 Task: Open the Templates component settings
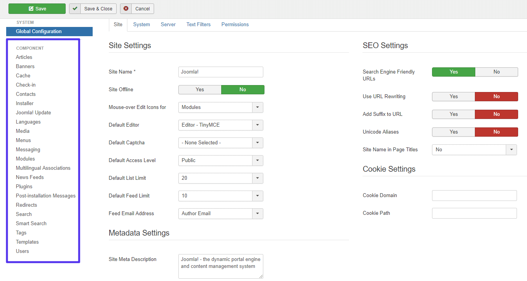click(x=27, y=242)
